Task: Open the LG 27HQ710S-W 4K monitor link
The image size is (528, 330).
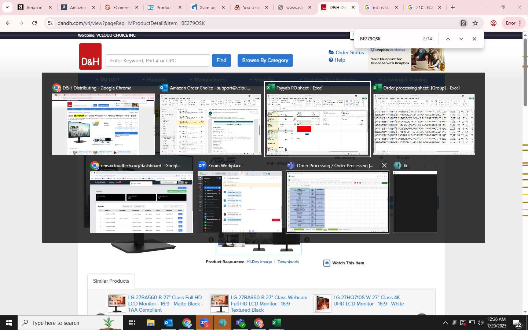Action: pos(368,301)
